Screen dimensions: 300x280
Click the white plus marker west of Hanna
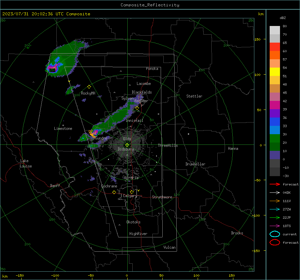pyautogui.click(x=188, y=134)
